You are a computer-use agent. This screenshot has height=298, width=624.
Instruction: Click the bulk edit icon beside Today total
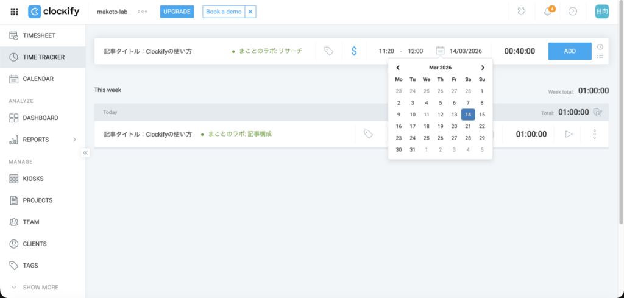coord(598,112)
